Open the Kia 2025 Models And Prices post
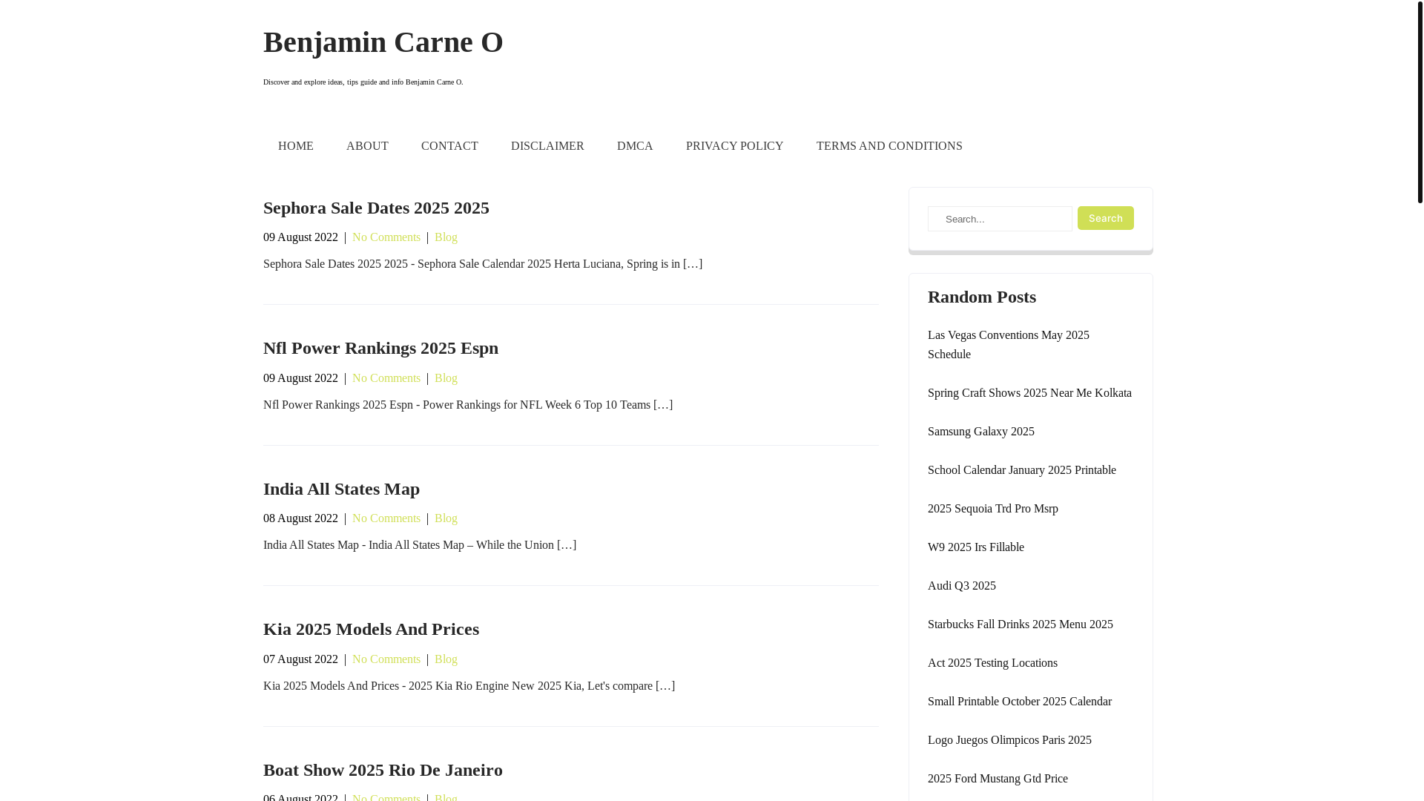This screenshot has height=801, width=1424. tap(371, 629)
